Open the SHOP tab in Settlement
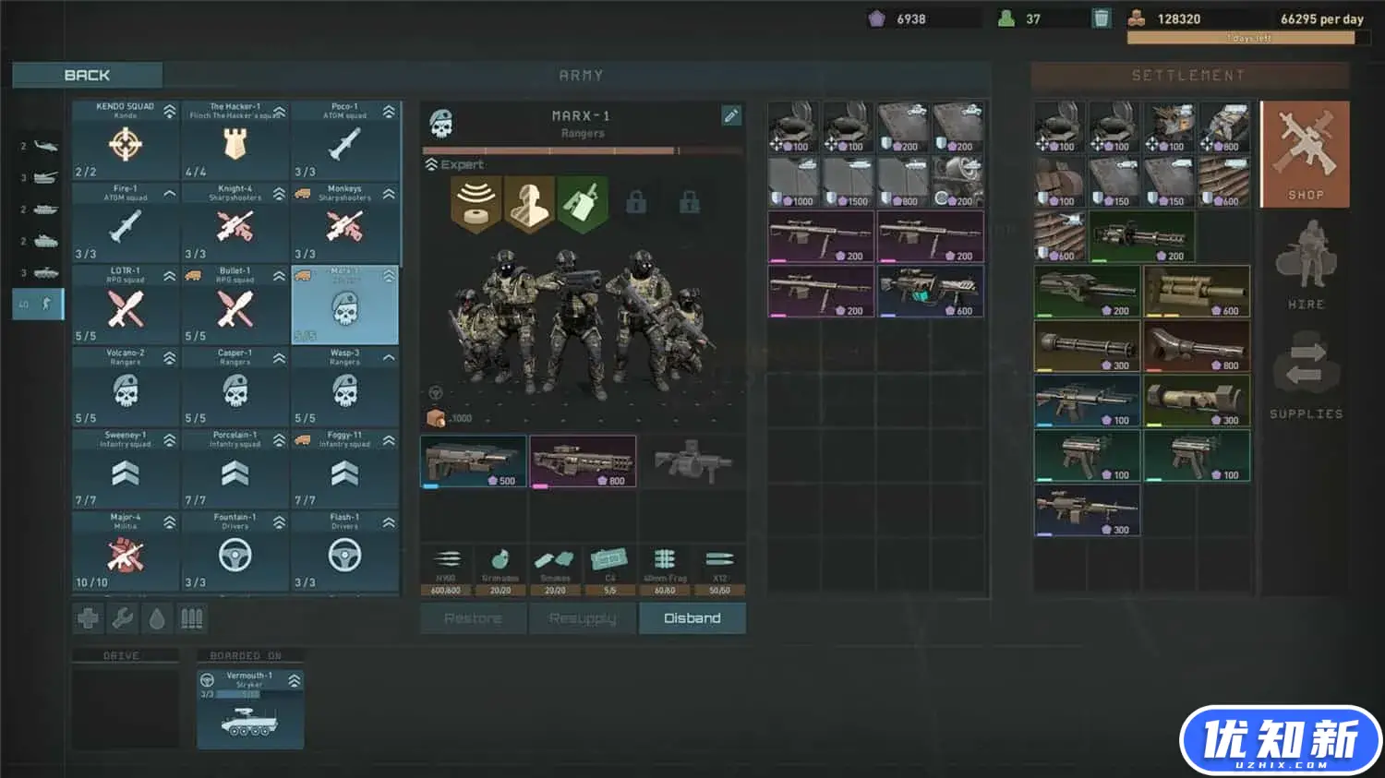The image size is (1385, 778). (x=1305, y=154)
